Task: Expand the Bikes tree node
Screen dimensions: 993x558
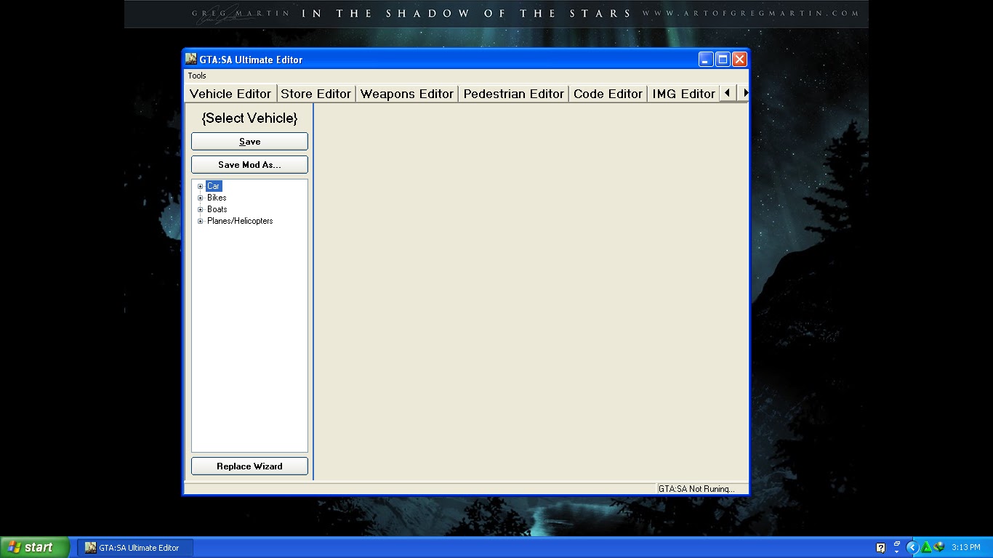Action: point(201,198)
